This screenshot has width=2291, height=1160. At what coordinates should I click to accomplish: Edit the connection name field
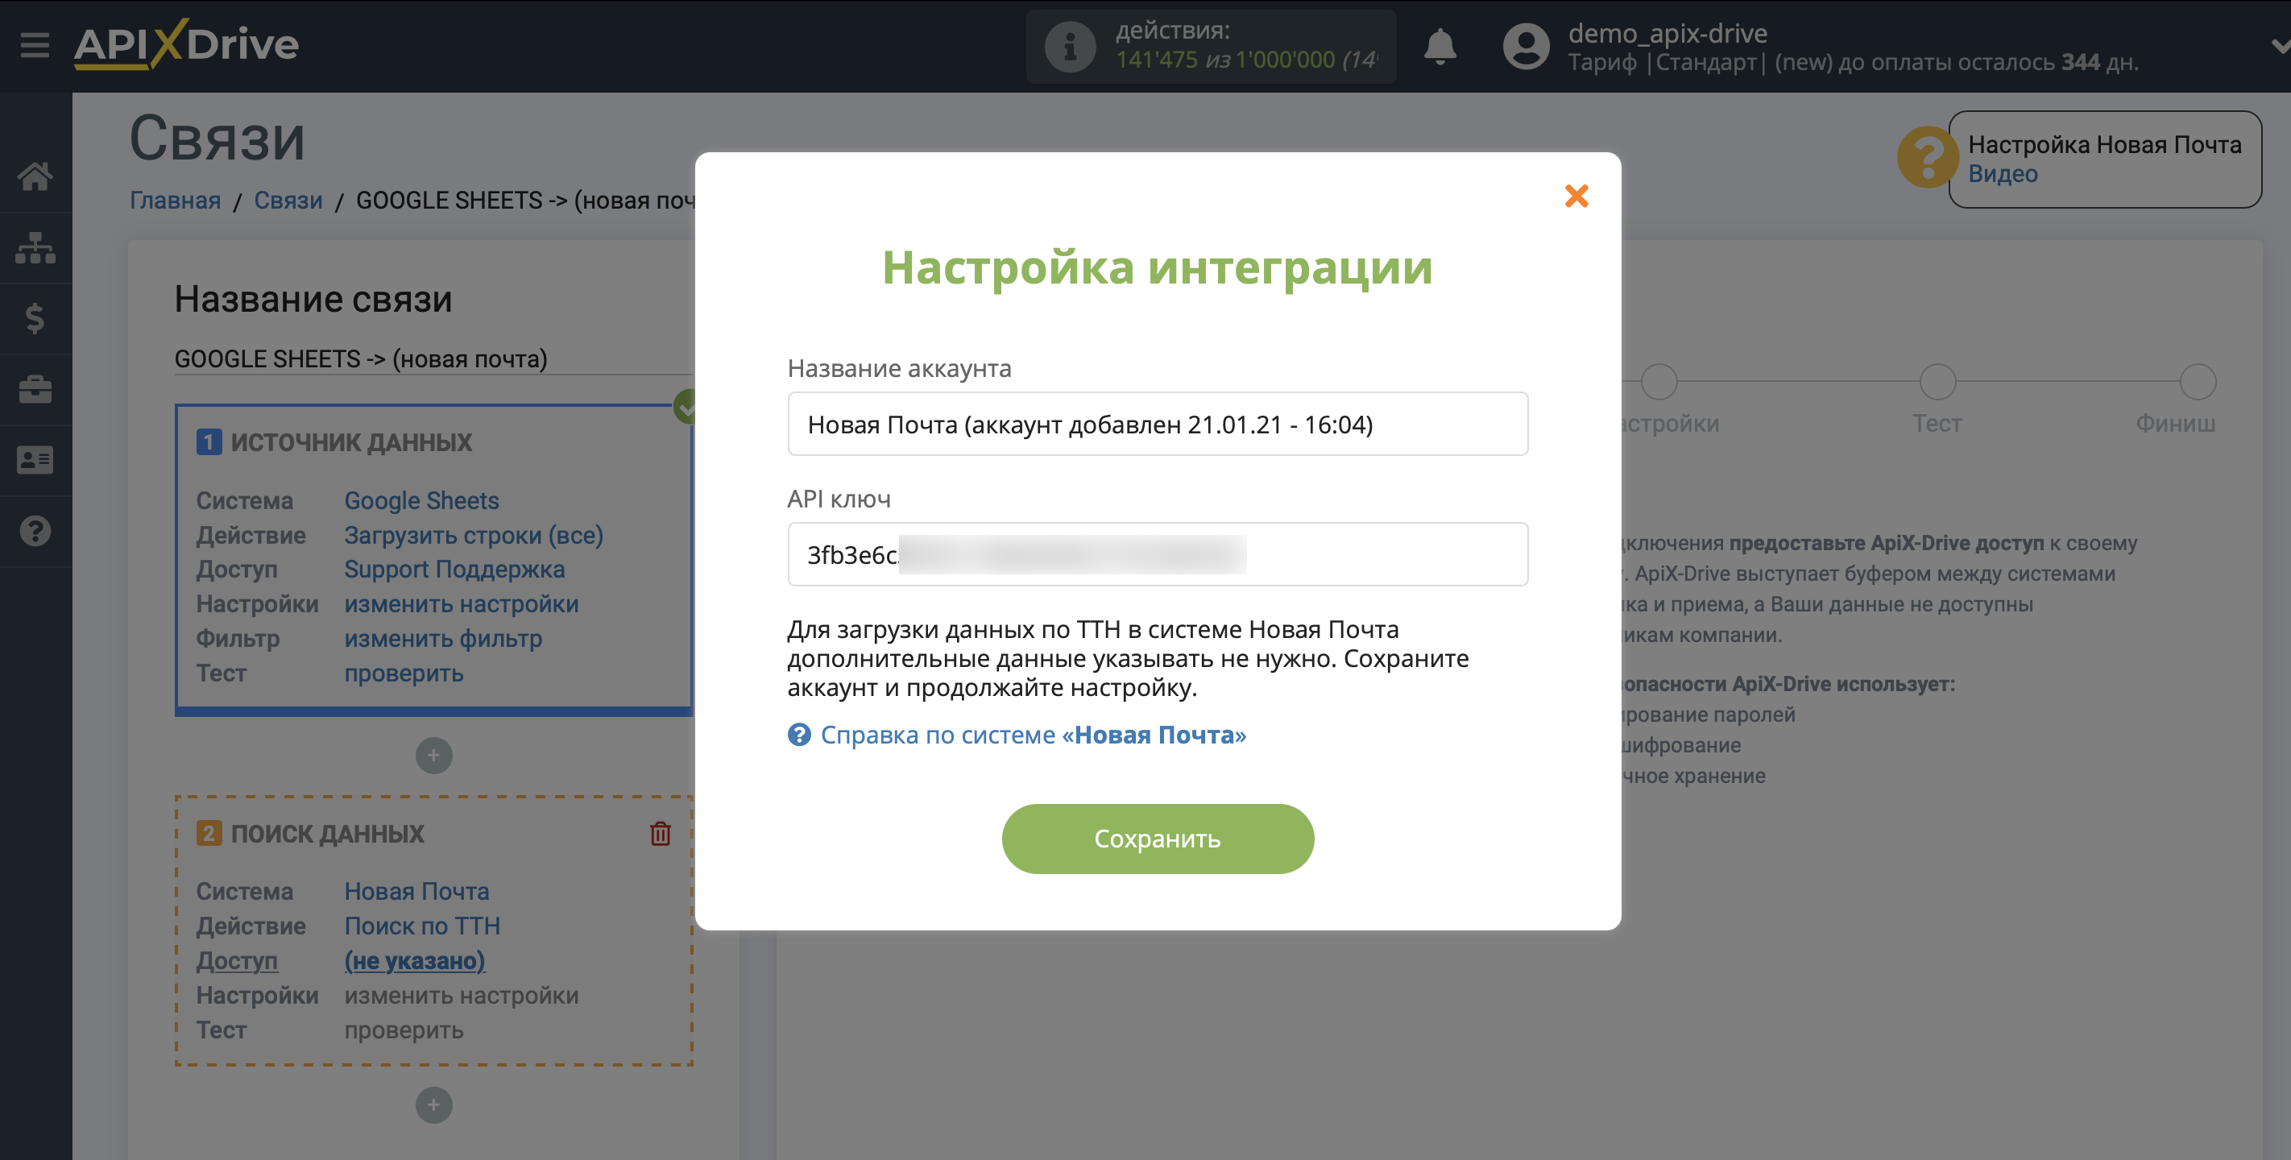[x=433, y=359]
